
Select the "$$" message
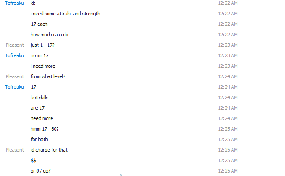(x=34, y=160)
